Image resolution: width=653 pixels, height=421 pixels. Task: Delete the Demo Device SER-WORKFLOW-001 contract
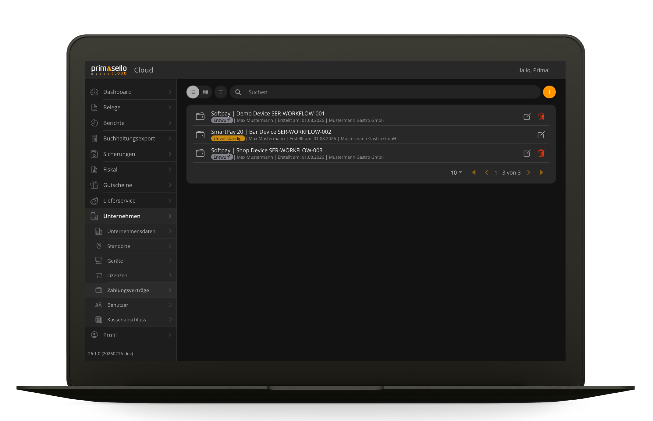[x=541, y=117]
